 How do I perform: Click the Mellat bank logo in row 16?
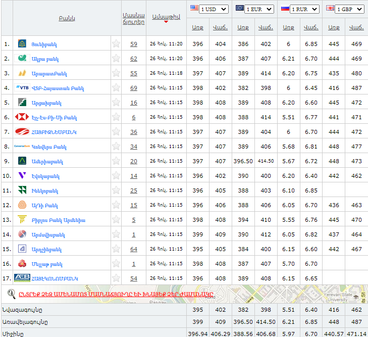22,264
